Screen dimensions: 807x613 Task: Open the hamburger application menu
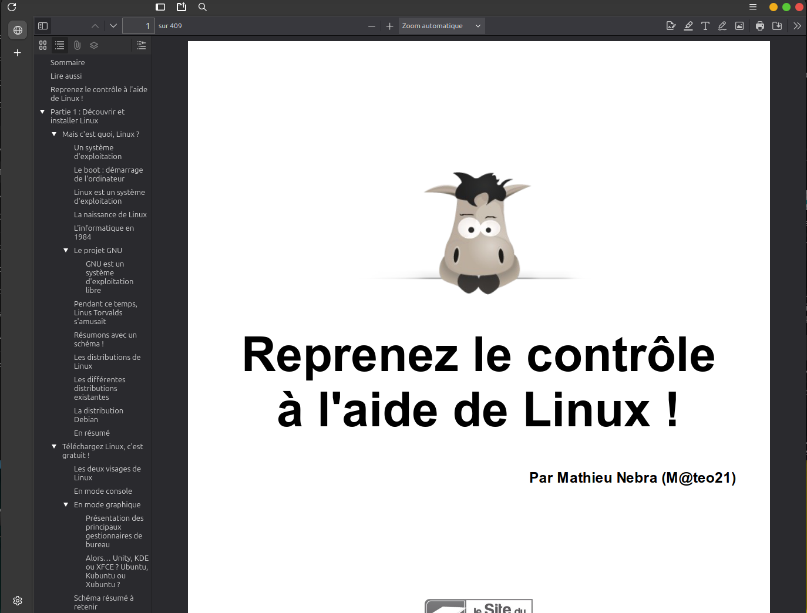coord(753,7)
